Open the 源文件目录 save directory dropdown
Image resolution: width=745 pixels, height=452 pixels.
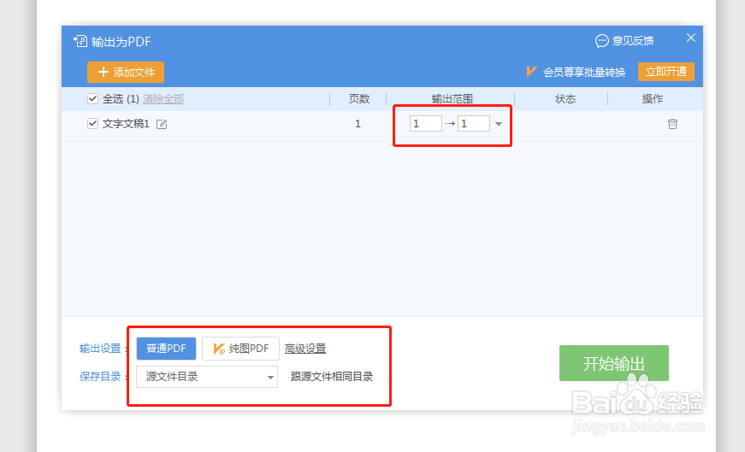(x=207, y=377)
